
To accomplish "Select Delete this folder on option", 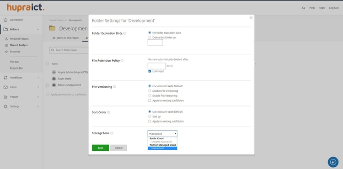I will (150, 37).
